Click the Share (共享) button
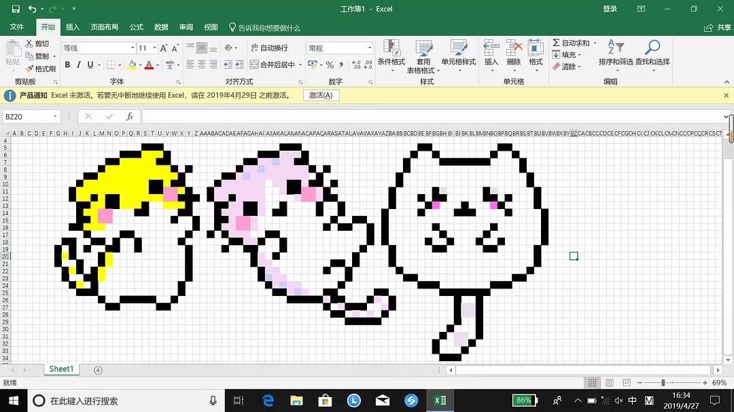734x412 pixels. point(718,28)
